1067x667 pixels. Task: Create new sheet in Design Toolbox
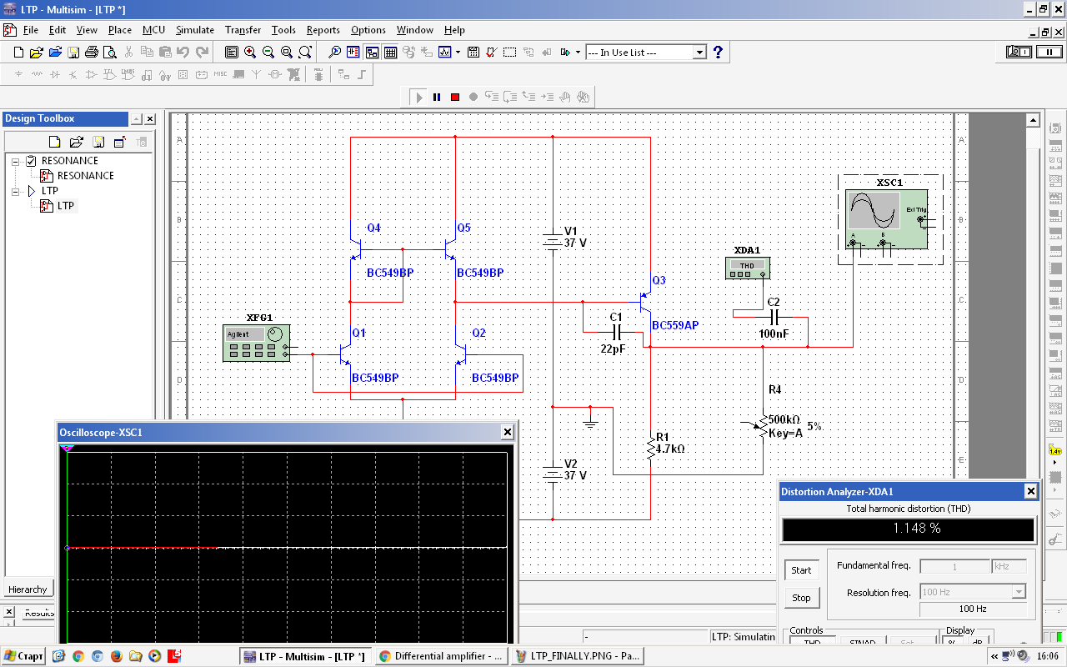[x=55, y=142]
